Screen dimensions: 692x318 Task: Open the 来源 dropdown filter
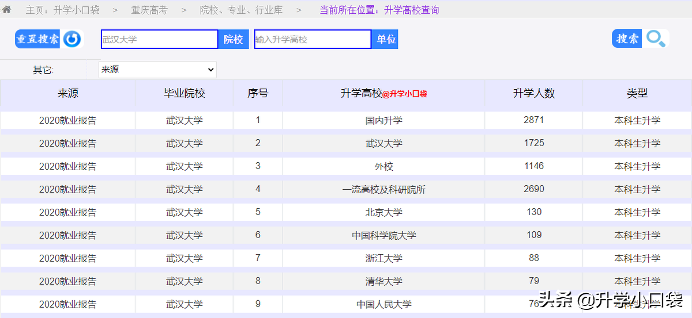[157, 70]
